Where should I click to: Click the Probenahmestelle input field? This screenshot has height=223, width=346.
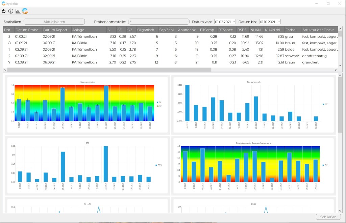click(159, 22)
